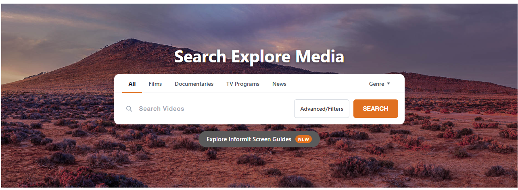Image resolution: width=518 pixels, height=190 pixels.
Task: Focus the Search Videos input field
Action: coord(210,109)
